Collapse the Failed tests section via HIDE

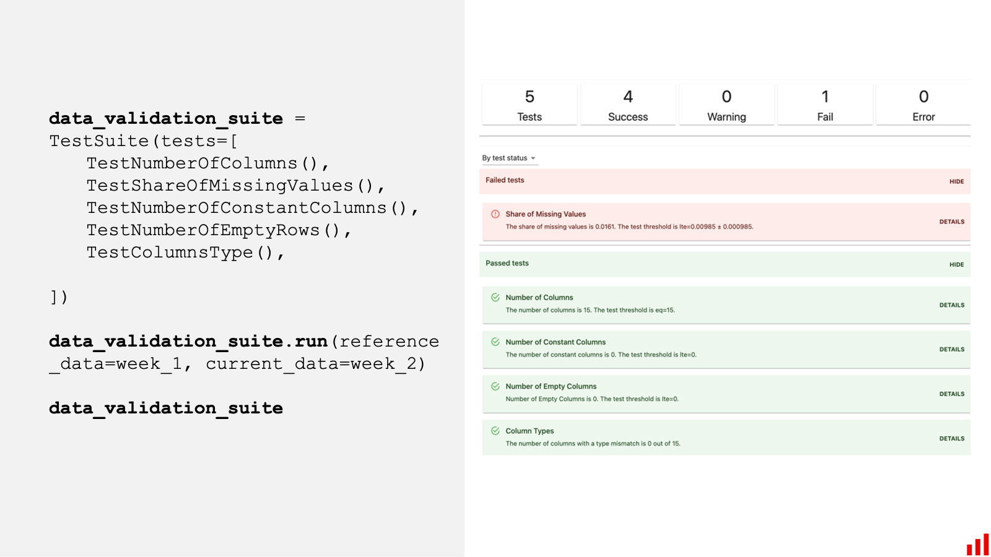pyautogui.click(x=956, y=181)
